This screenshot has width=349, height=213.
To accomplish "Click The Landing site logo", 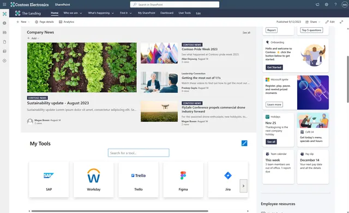I will 17,13.
